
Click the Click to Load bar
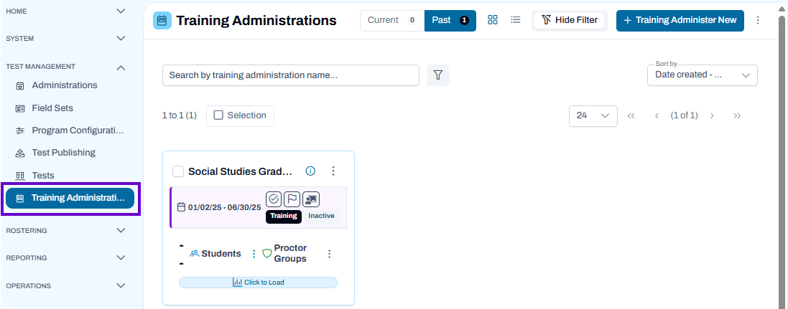[x=258, y=282]
